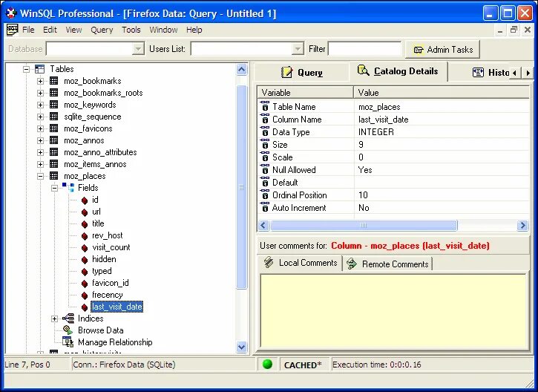Click the moz_favicons table icon
The width and height of the screenshot is (538, 392).
54,128
